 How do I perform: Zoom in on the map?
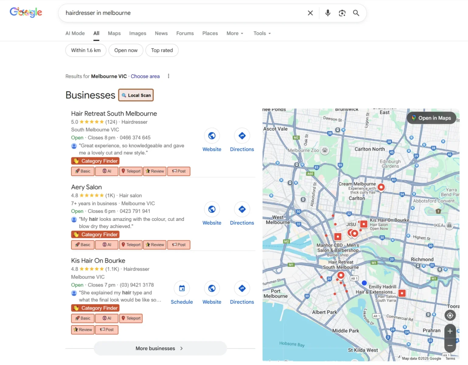tap(450, 331)
